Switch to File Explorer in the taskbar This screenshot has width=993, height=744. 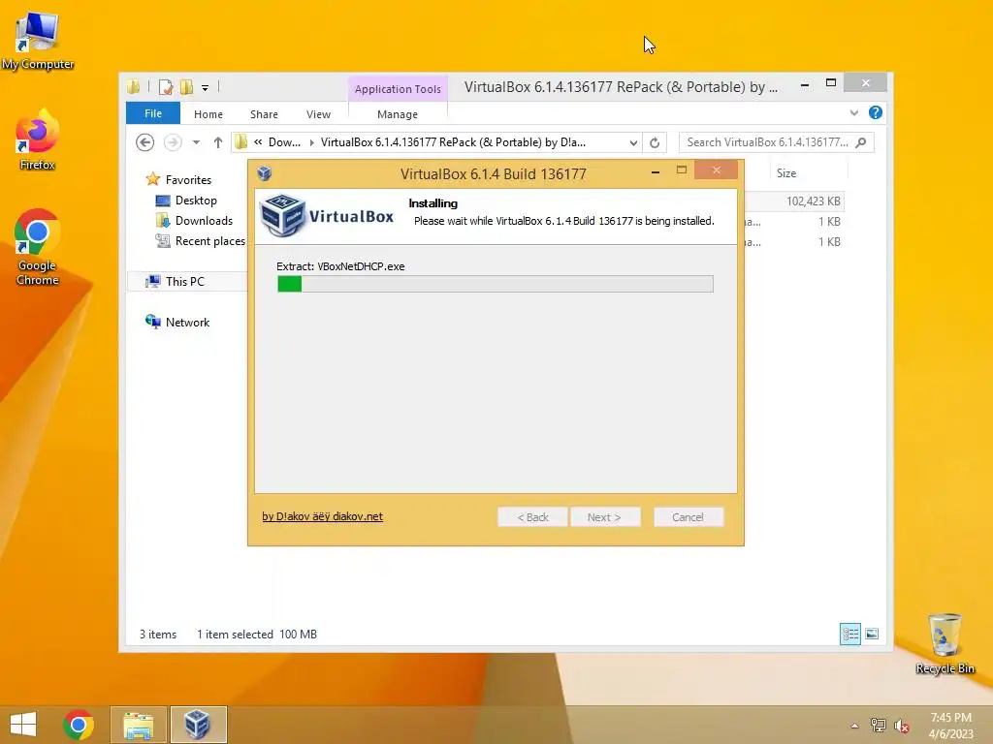[x=139, y=725]
